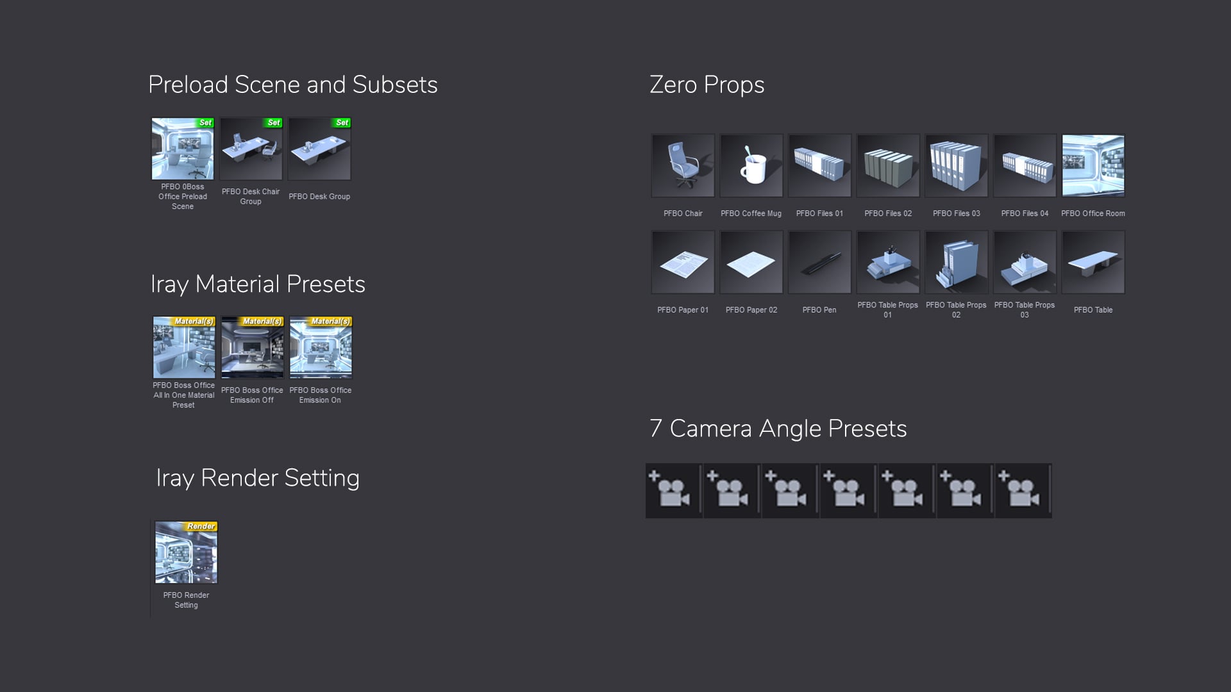Pick the PFBO Files 03 binder prop
1231x692 pixels.
957,165
